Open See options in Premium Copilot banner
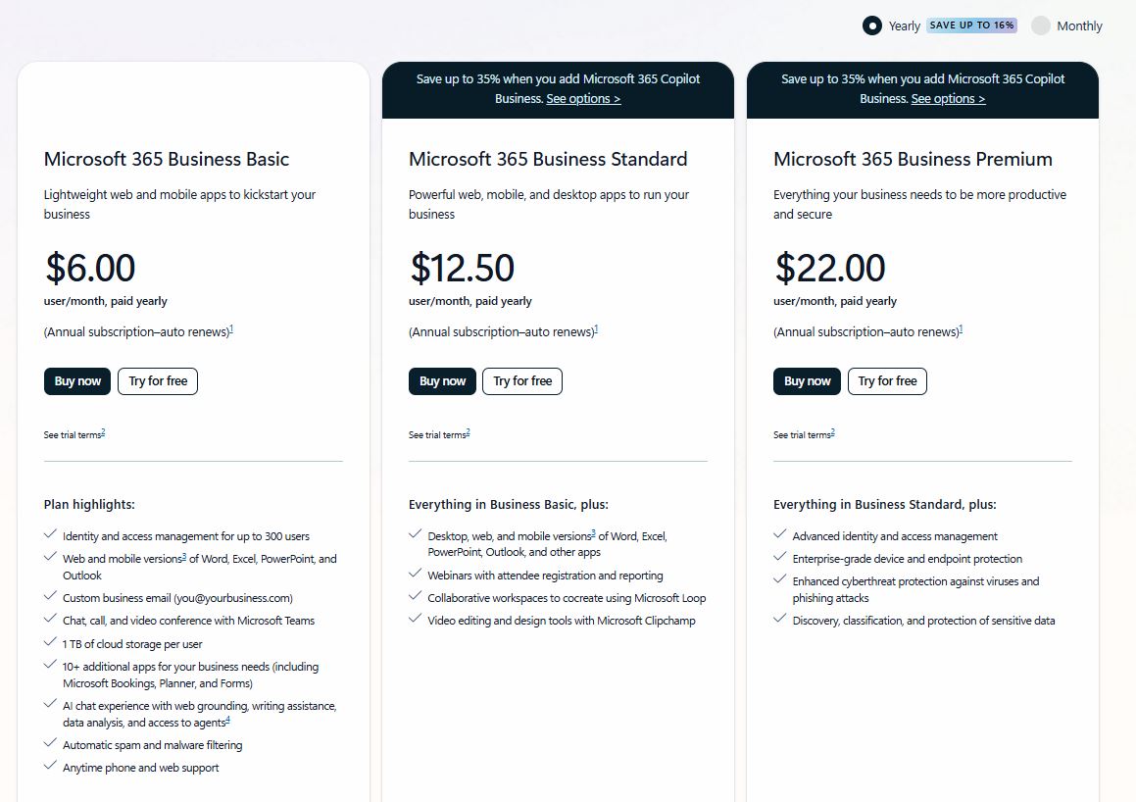 947,98
